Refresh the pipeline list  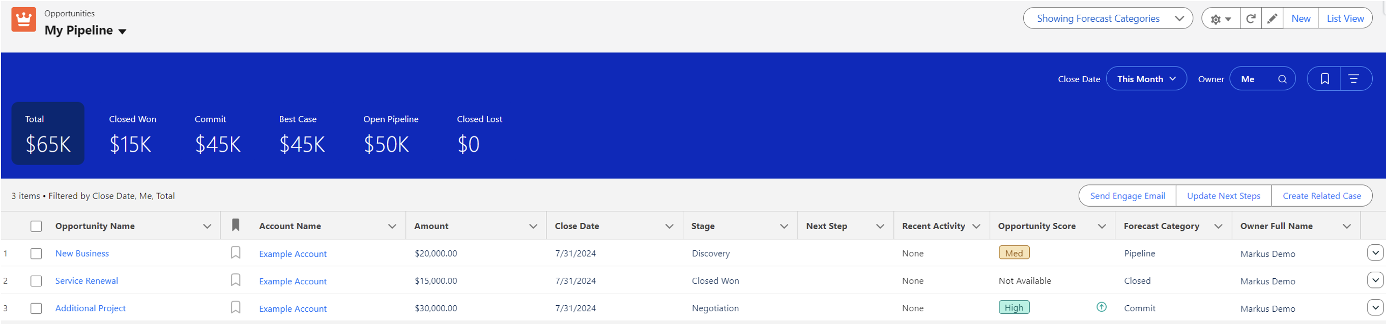click(1251, 19)
